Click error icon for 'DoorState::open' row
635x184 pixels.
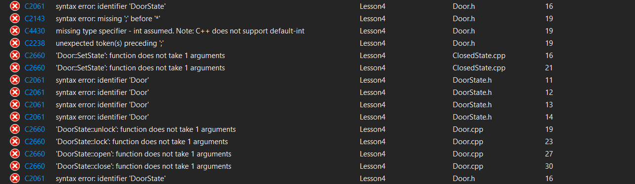pyautogui.click(x=15, y=154)
